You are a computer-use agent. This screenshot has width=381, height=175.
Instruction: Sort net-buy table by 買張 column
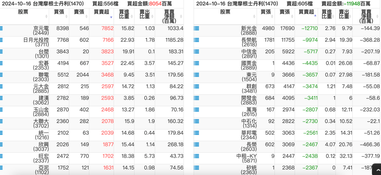59,12
